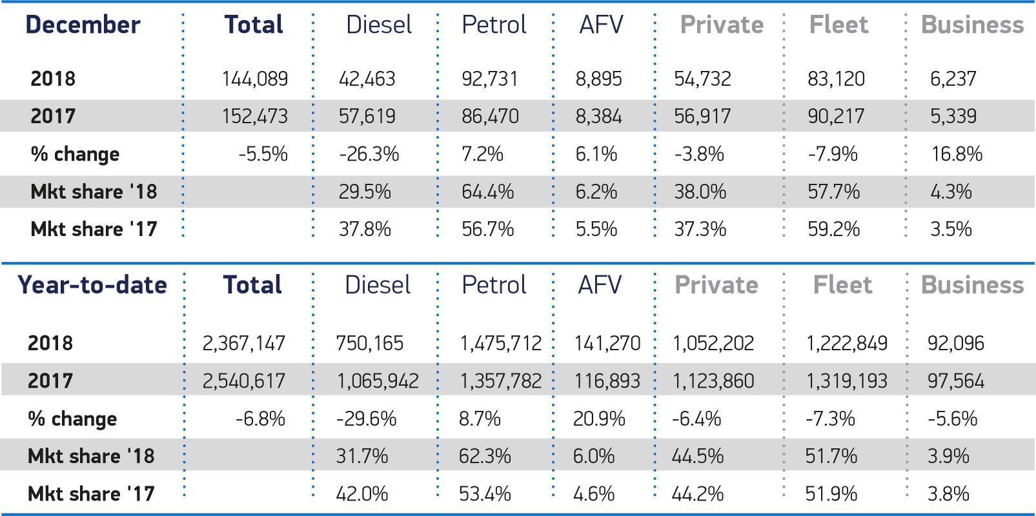Click the December petrol value 92,731
Screen dimensions: 1036x516
(x=489, y=79)
